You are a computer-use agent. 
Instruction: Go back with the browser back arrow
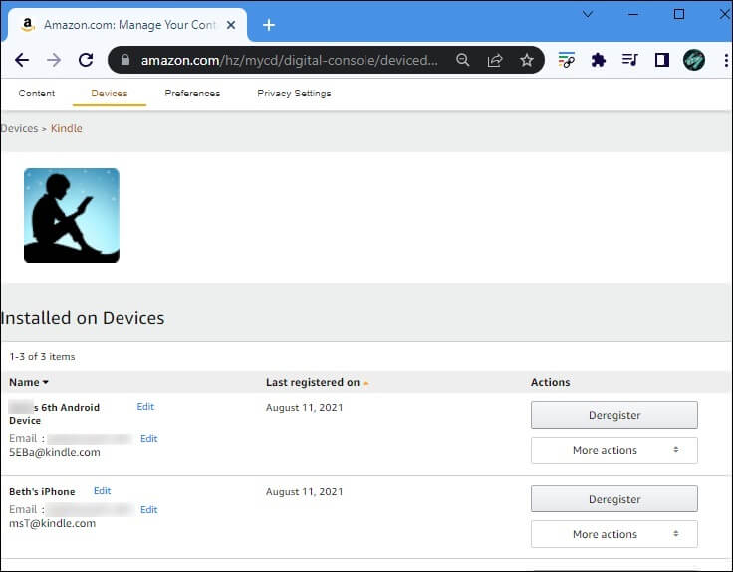[22, 60]
